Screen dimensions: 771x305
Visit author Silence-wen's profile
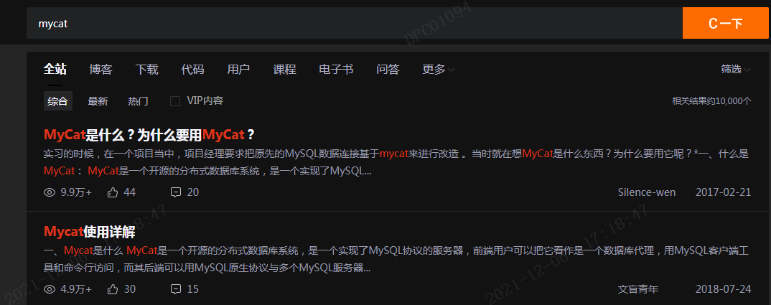[x=647, y=192]
